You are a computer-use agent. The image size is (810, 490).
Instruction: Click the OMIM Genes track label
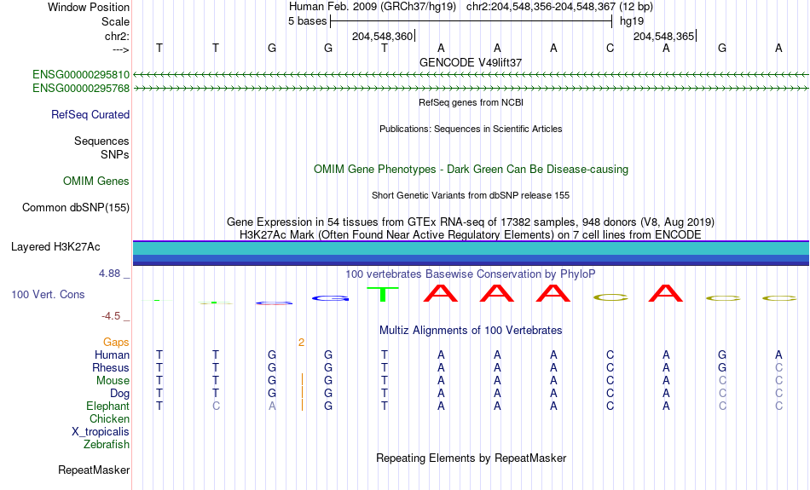click(96, 182)
